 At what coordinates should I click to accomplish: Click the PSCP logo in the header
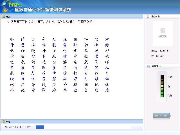(17, 5)
